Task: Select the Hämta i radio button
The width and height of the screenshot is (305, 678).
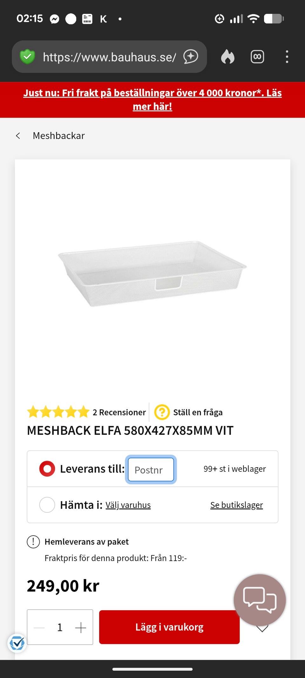Action: [x=47, y=505]
